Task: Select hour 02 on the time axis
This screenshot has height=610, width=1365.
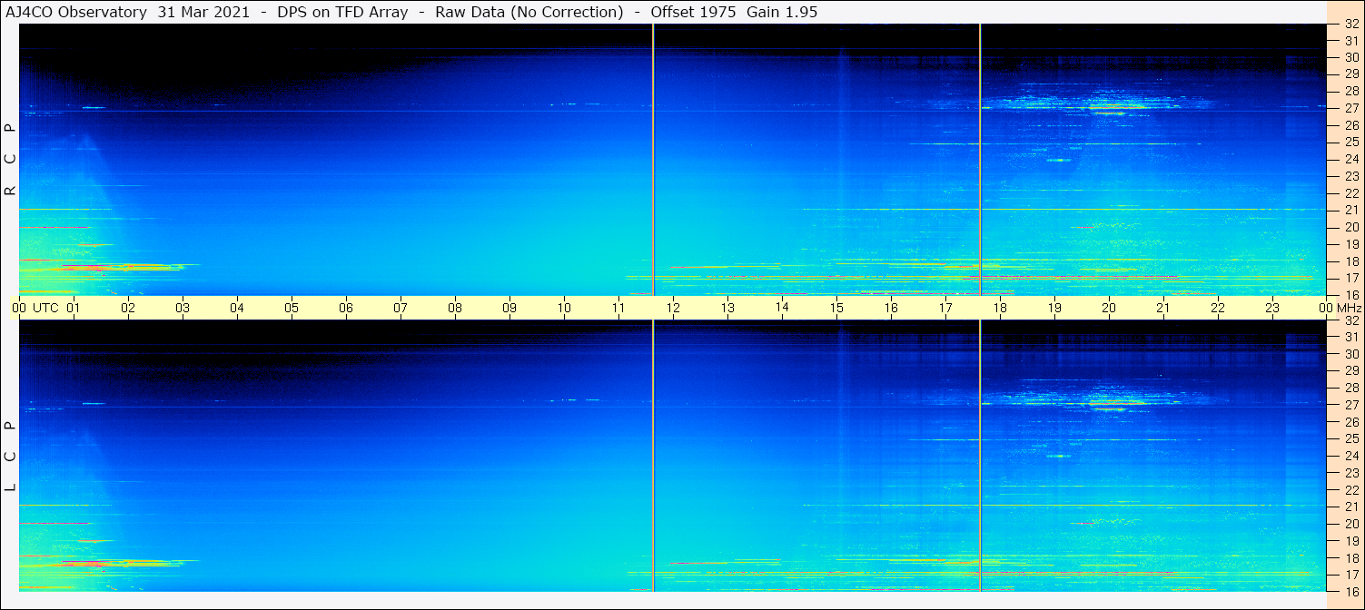Action: pos(128,308)
